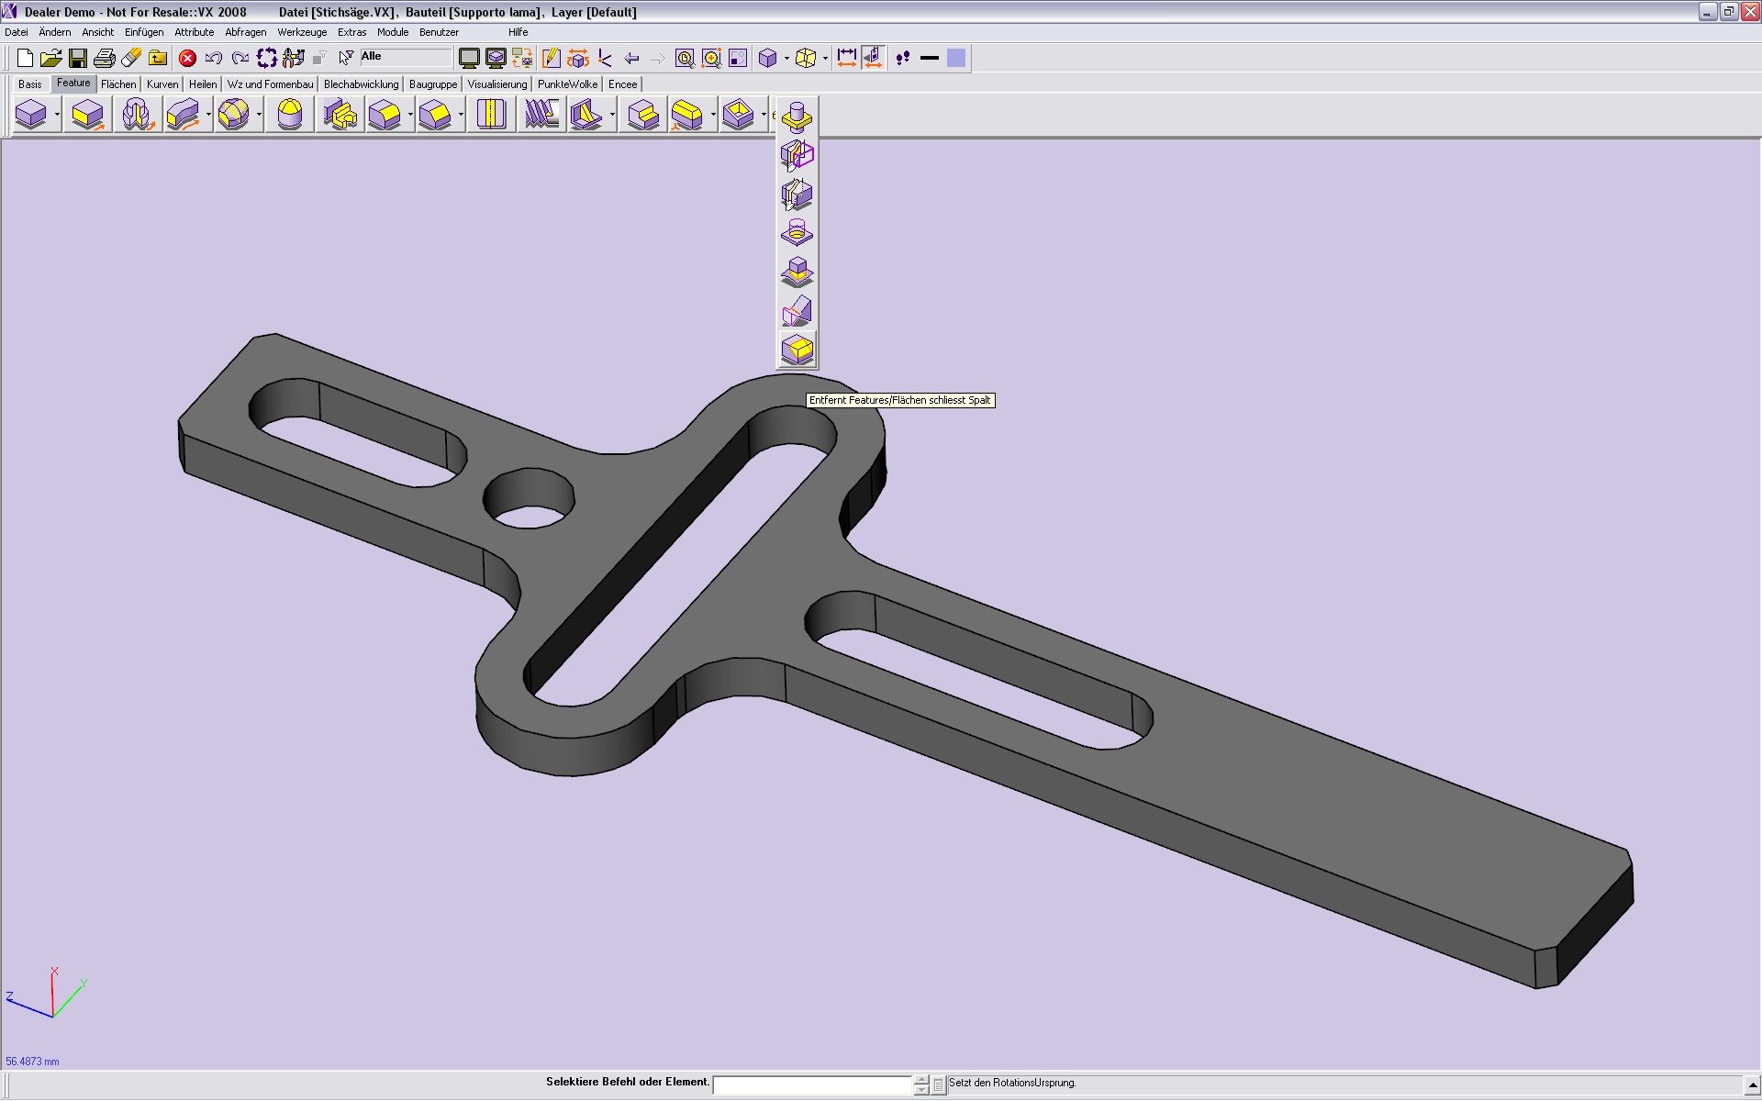Select the angled face flyout icon
This screenshot has height=1101, width=1762.
pyautogui.click(x=797, y=311)
